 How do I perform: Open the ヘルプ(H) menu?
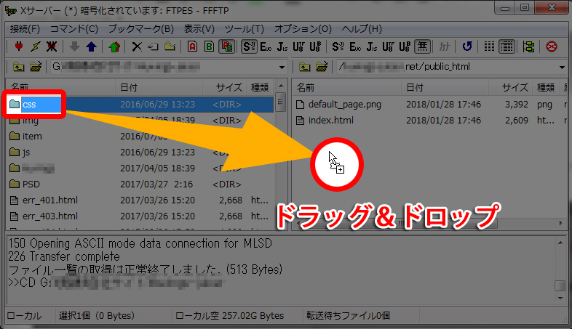point(362,29)
